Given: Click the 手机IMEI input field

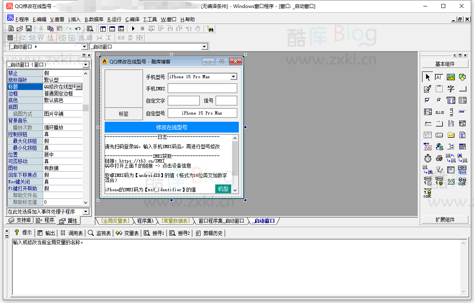Looking at the screenshot, I should pyautogui.click(x=202, y=89).
